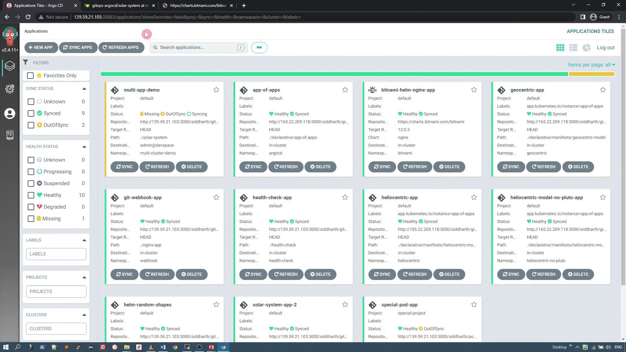Collapse the Health Status filter section
Image resolution: width=626 pixels, height=352 pixels.
pyautogui.click(x=84, y=147)
